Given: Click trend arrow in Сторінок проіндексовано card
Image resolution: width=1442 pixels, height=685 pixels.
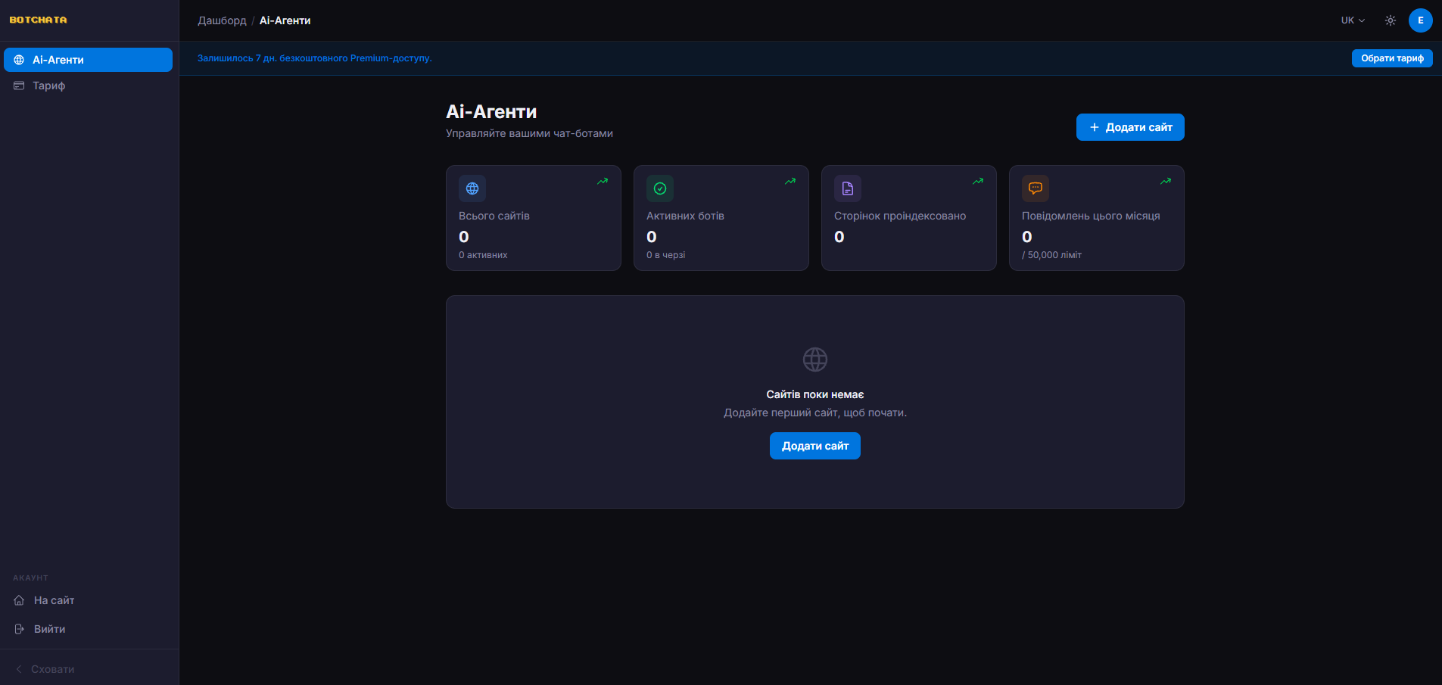Looking at the screenshot, I should tap(978, 181).
